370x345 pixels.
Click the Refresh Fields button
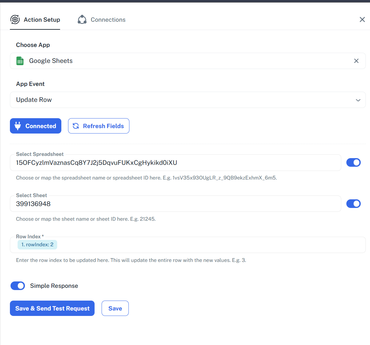99,126
